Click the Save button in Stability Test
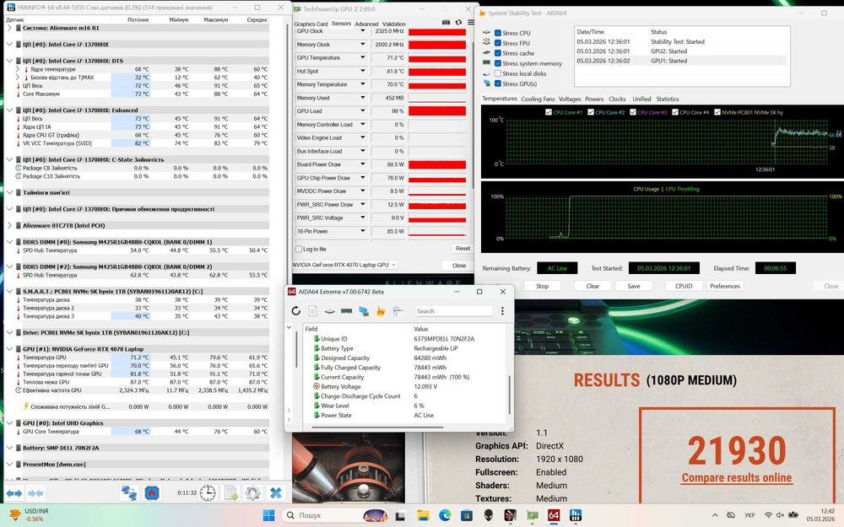844x527 pixels. tap(634, 286)
